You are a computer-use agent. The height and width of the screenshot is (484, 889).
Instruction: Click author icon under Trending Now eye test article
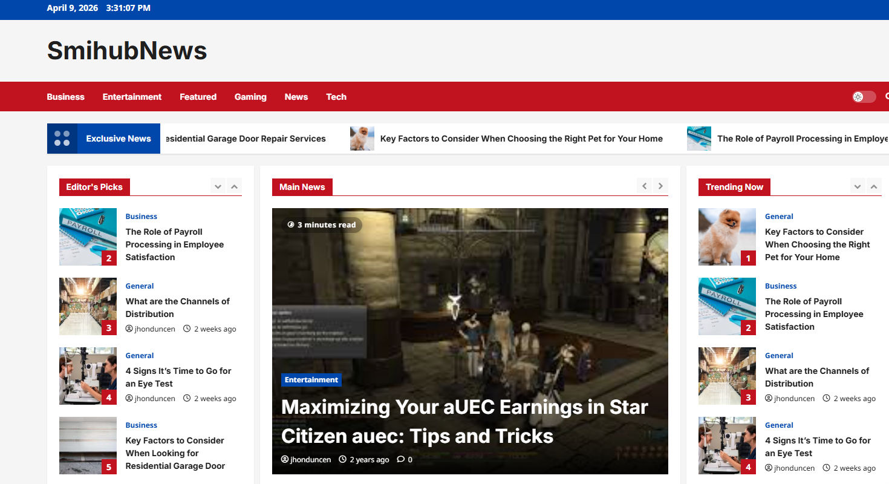tap(769, 468)
